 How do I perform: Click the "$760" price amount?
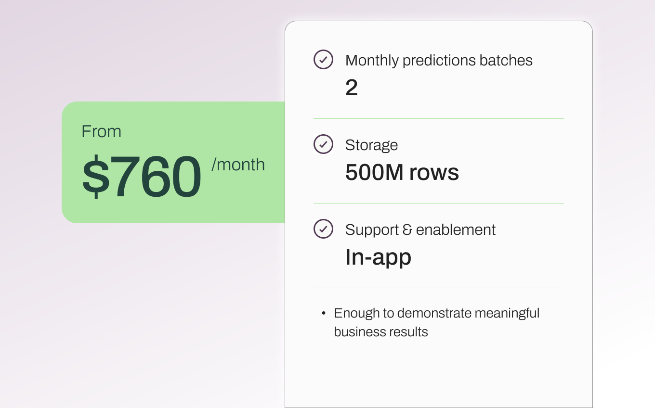point(142,177)
